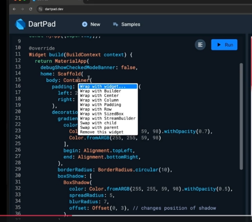Click 'BoxShadow(' on line 31
Image resolution: width=252 pixels, height=222 pixels.
click(78, 182)
